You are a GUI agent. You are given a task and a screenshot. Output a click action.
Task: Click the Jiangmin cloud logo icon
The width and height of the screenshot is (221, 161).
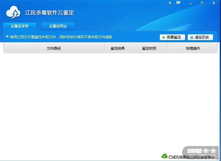click(13, 12)
